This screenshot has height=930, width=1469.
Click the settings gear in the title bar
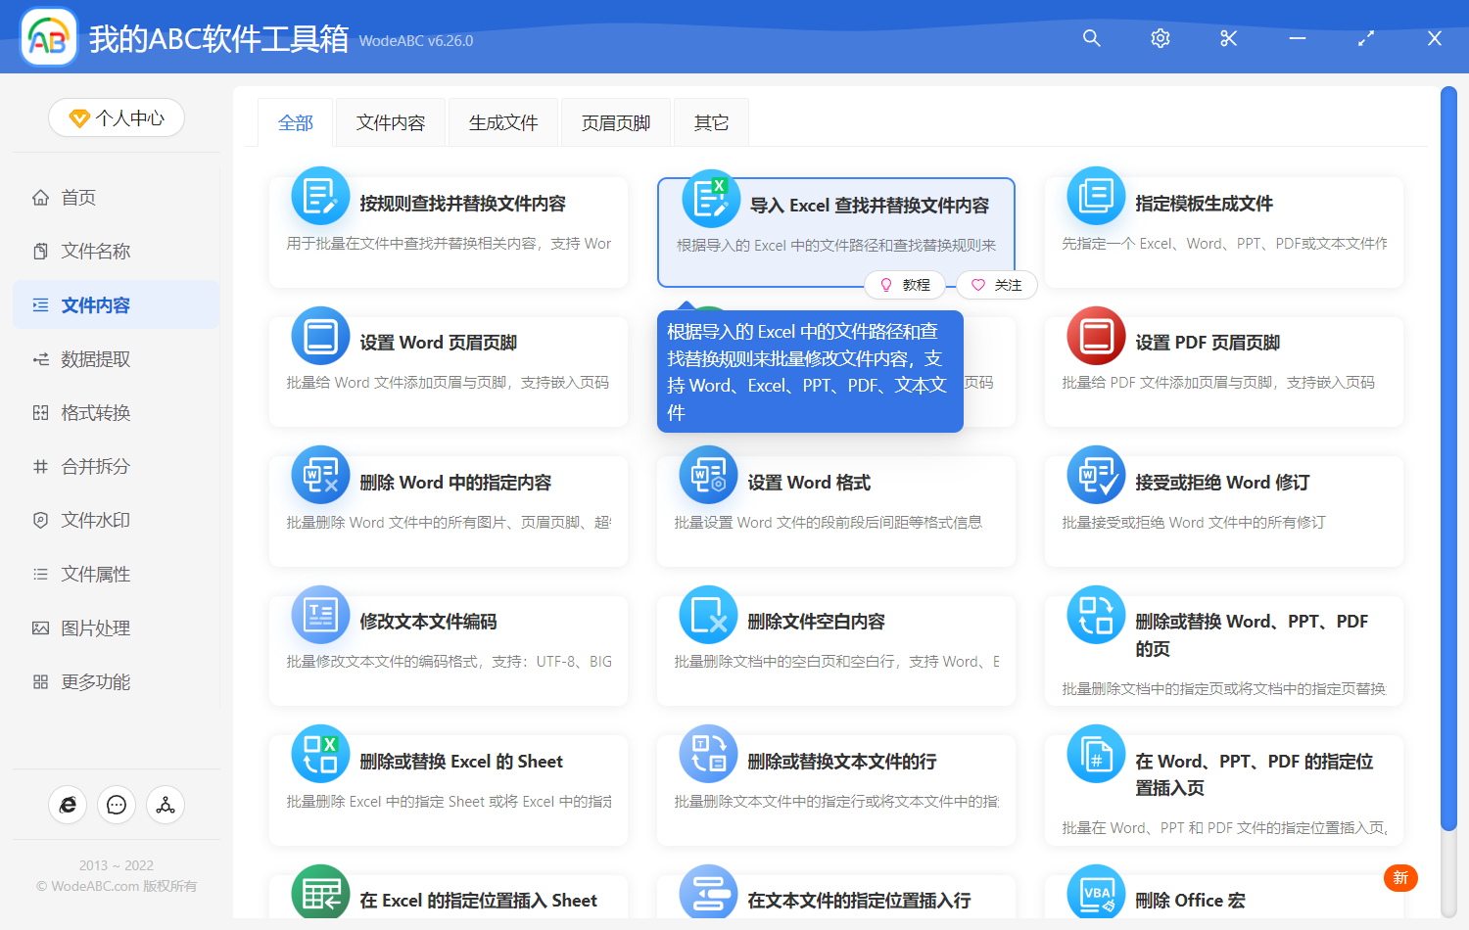click(x=1160, y=39)
